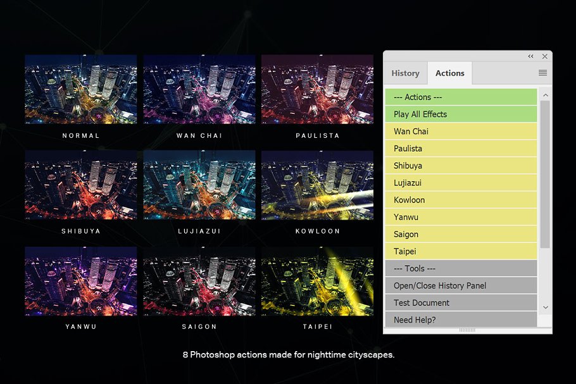Select the Kowloon preview thumbnail

click(317, 185)
